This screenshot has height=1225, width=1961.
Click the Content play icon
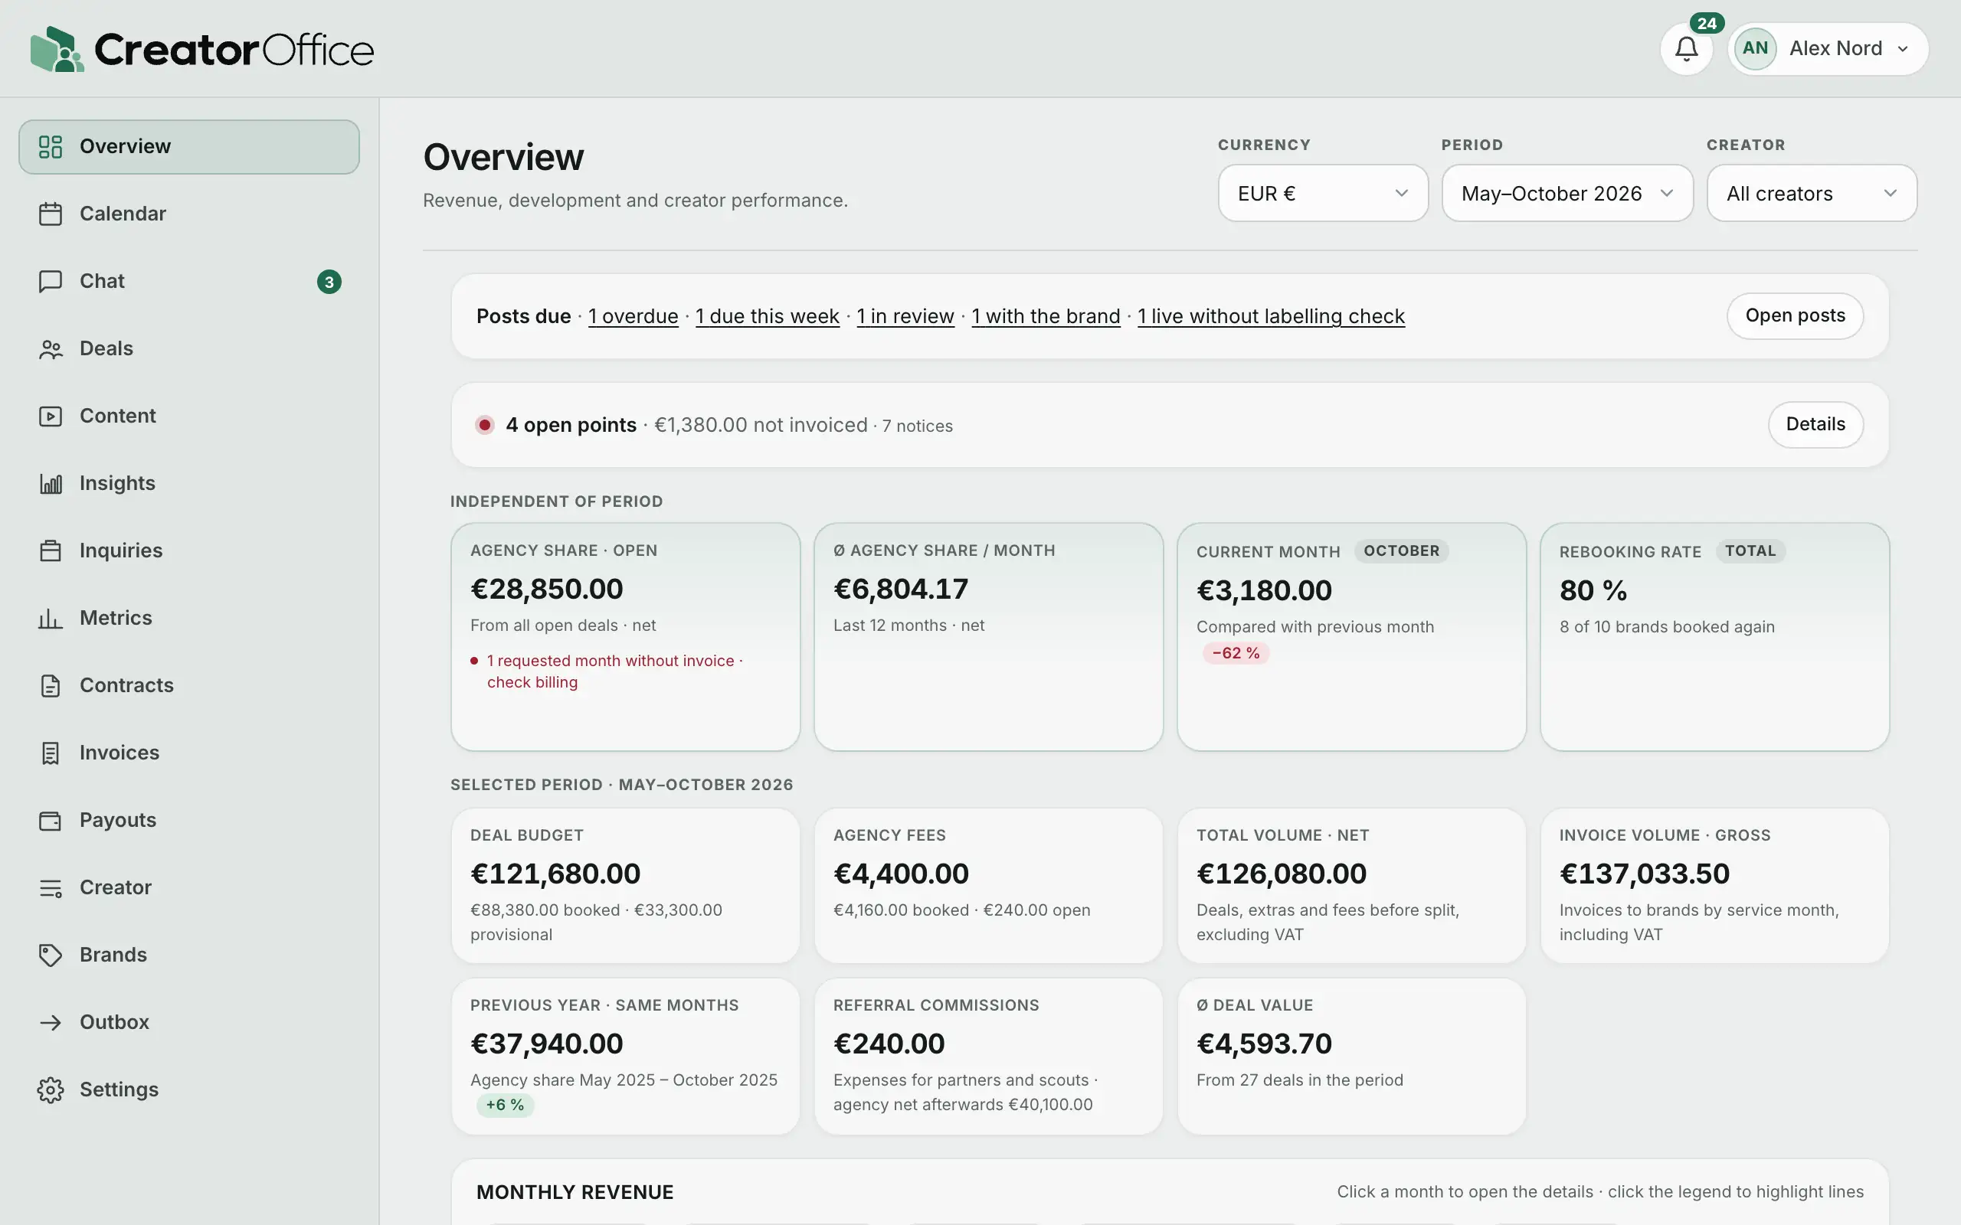point(51,416)
